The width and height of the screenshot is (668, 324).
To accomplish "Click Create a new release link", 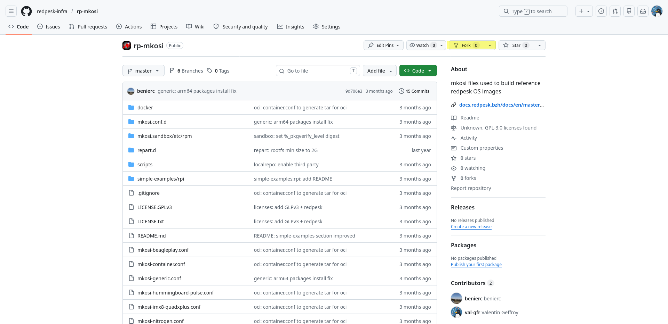I will click(471, 227).
